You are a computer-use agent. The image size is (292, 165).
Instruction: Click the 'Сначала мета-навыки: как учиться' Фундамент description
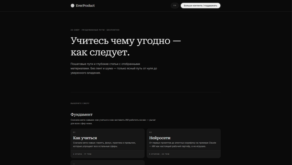point(113,122)
